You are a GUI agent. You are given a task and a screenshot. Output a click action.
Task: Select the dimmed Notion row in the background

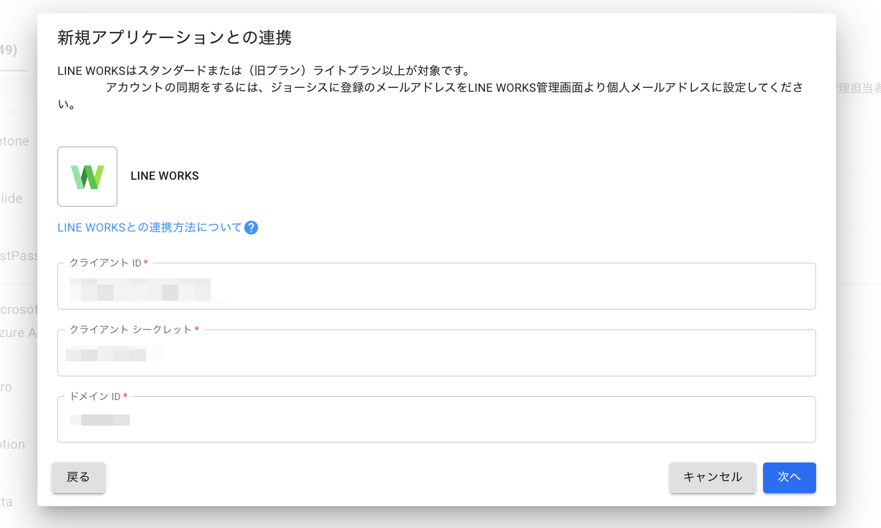tap(14, 444)
